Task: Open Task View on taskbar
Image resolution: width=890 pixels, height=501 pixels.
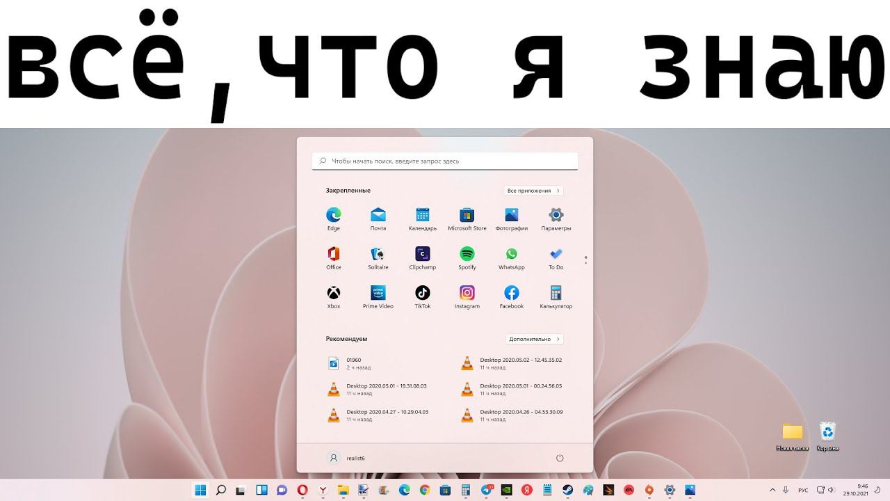Action: coord(240,490)
